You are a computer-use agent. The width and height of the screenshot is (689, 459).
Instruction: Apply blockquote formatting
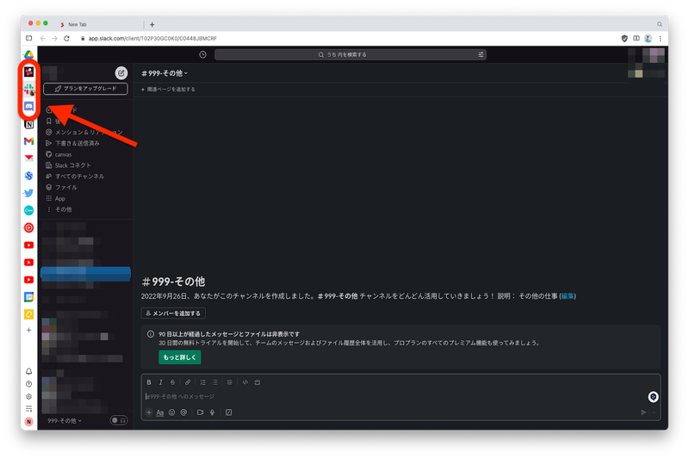pyautogui.click(x=230, y=382)
